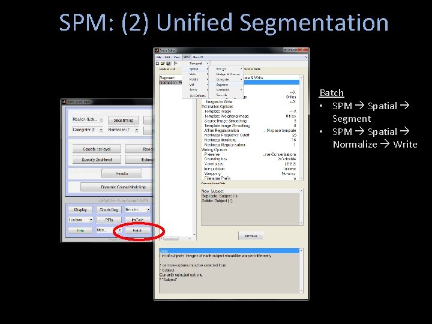Open the File menu in Batch Editor

click(x=158, y=57)
